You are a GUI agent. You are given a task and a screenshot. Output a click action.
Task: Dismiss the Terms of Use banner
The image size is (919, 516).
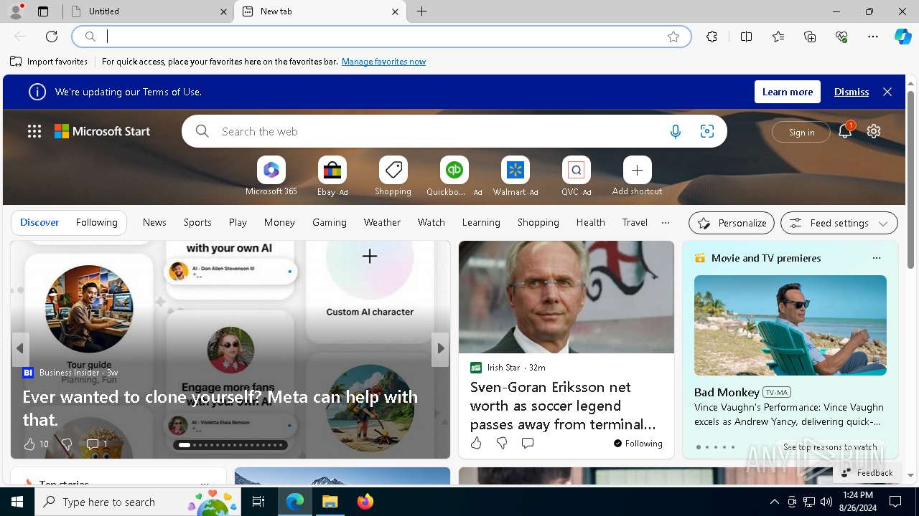pyautogui.click(x=852, y=92)
